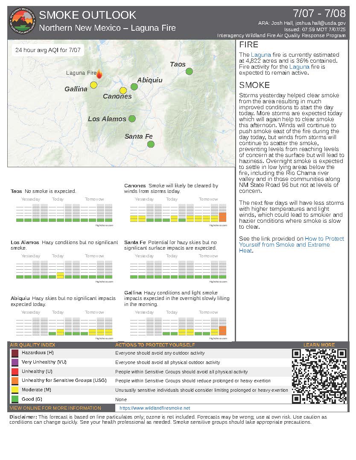Click Laguna link in 'currently estimated' sentence

coord(260,55)
